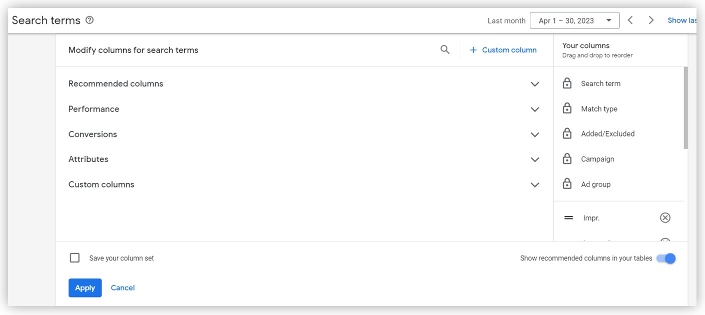Click the lock icon next to Campaign
The height and width of the screenshot is (315, 705).
pyautogui.click(x=567, y=158)
